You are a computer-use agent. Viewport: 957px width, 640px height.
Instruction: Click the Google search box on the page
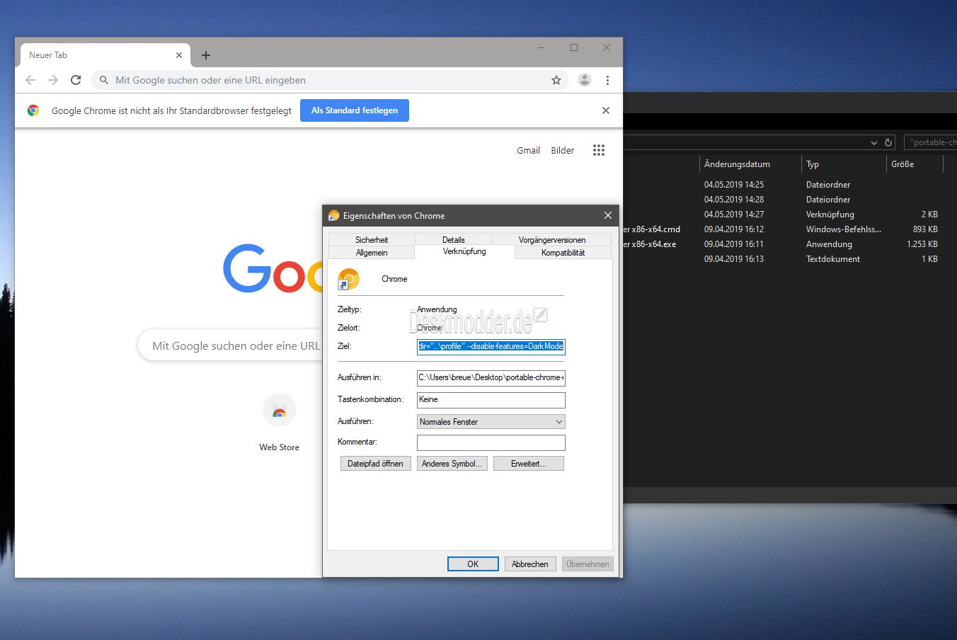(229, 345)
